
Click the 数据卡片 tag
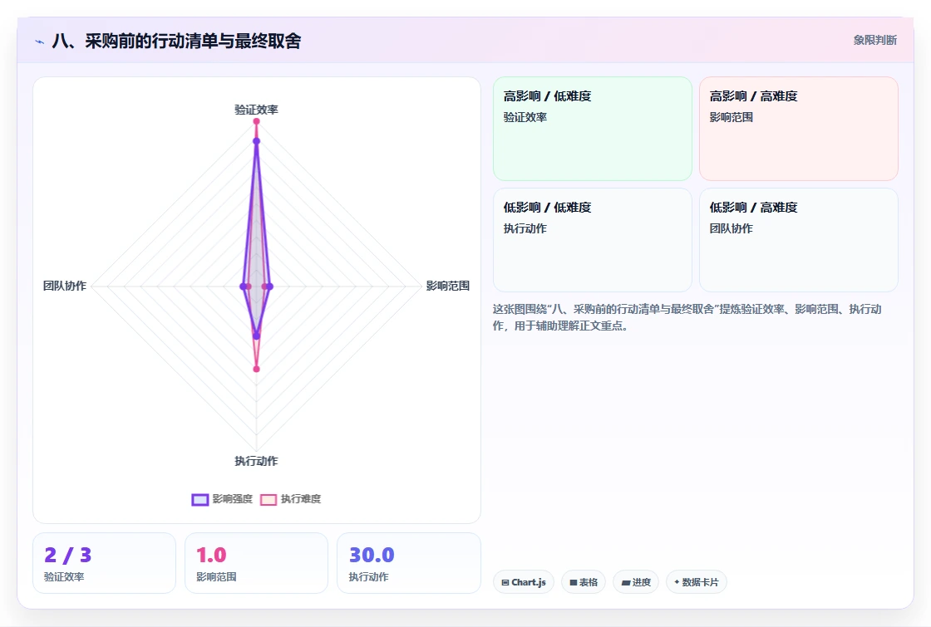point(697,582)
